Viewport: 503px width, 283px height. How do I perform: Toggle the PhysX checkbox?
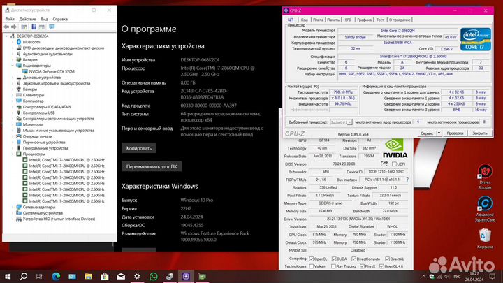(362, 266)
